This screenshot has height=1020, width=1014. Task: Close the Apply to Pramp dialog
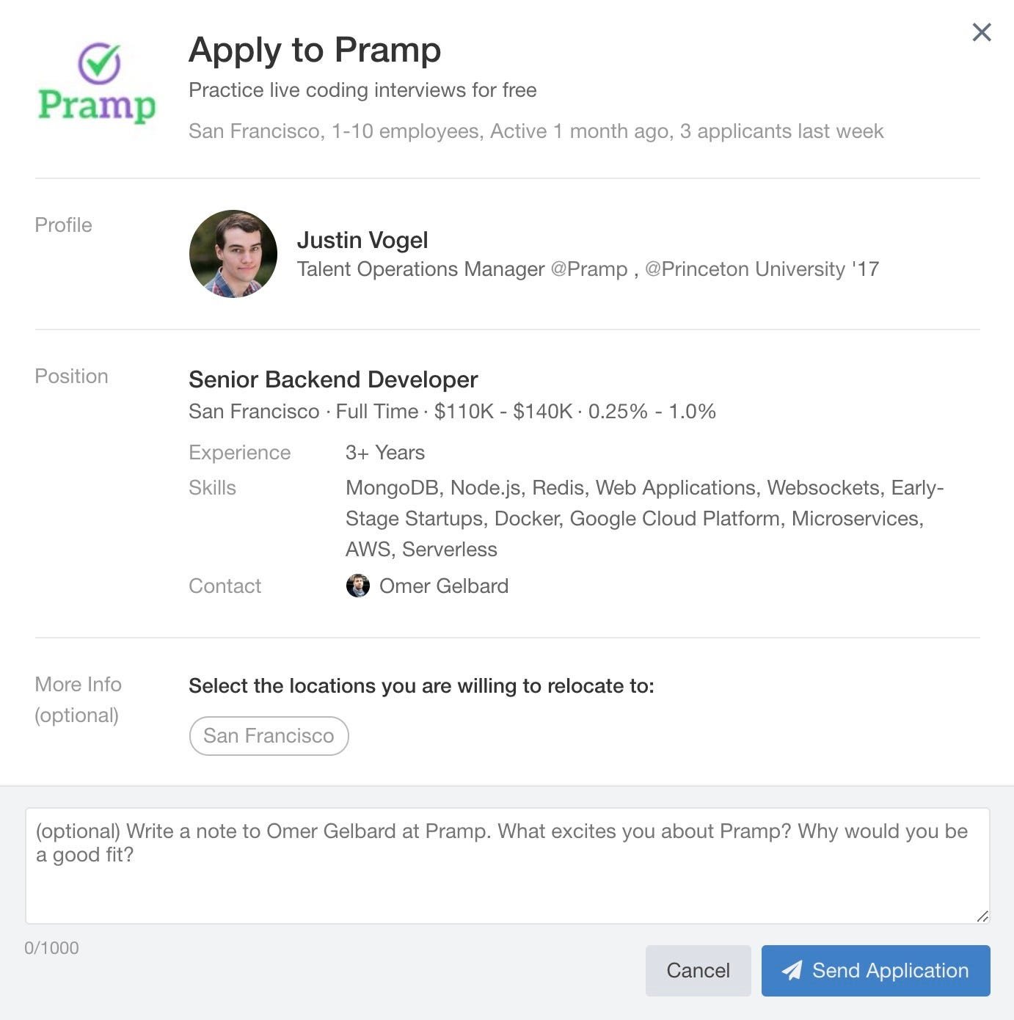point(981,32)
